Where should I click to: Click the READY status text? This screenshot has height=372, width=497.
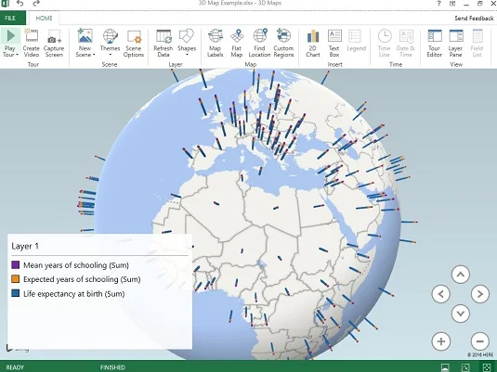(x=15, y=367)
